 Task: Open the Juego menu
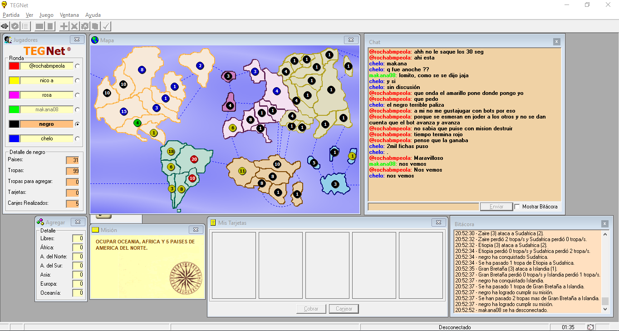click(46, 15)
